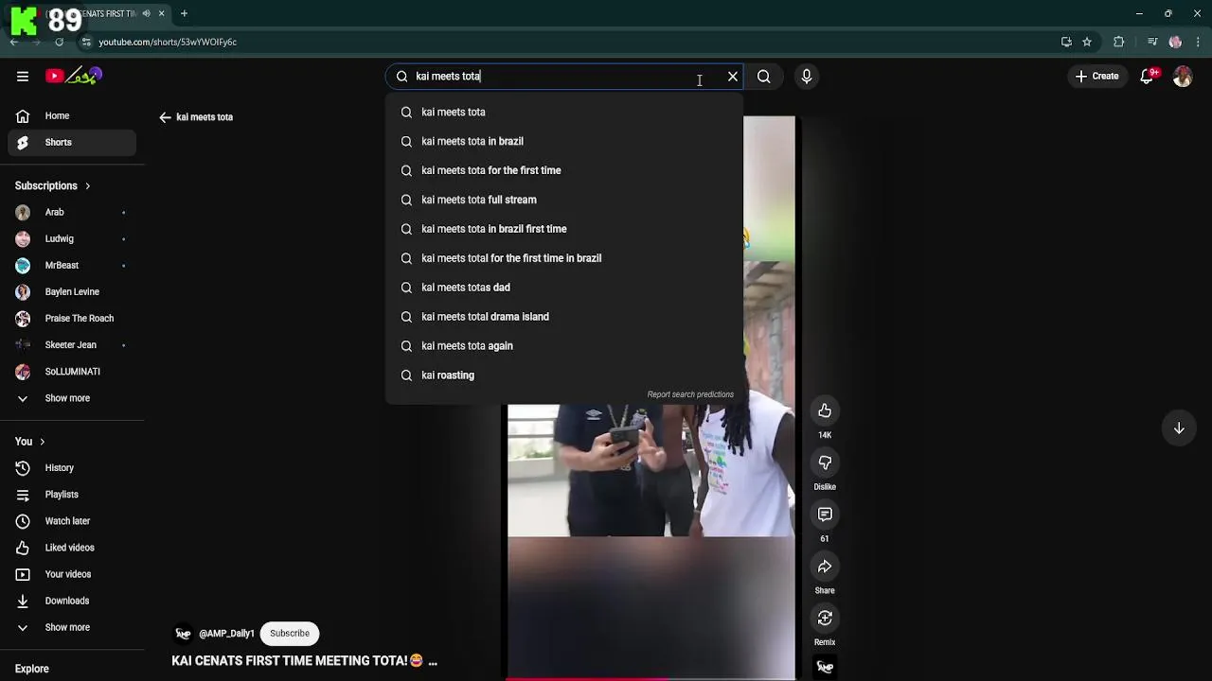Open the sound source audio thumbnail

[x=825, y=668]
